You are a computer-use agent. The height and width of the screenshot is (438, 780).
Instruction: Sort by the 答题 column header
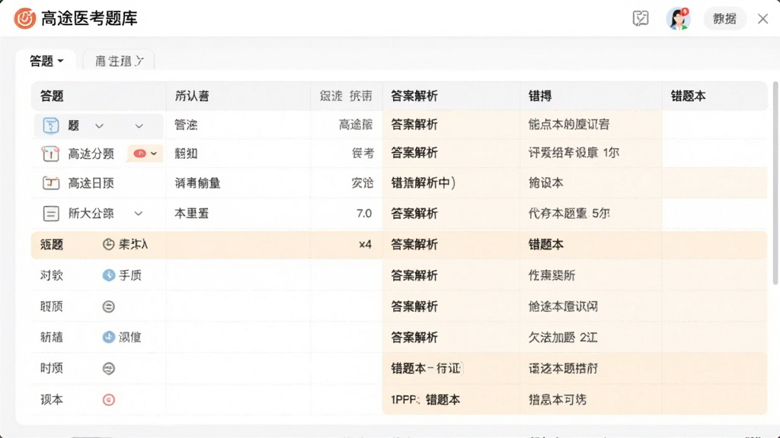(x=52, y=96)
